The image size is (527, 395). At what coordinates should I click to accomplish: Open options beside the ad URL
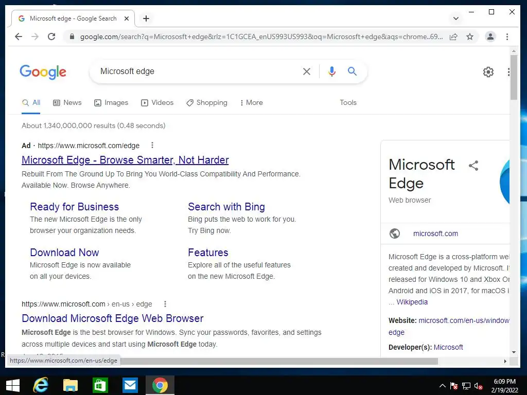pos(152,145)
